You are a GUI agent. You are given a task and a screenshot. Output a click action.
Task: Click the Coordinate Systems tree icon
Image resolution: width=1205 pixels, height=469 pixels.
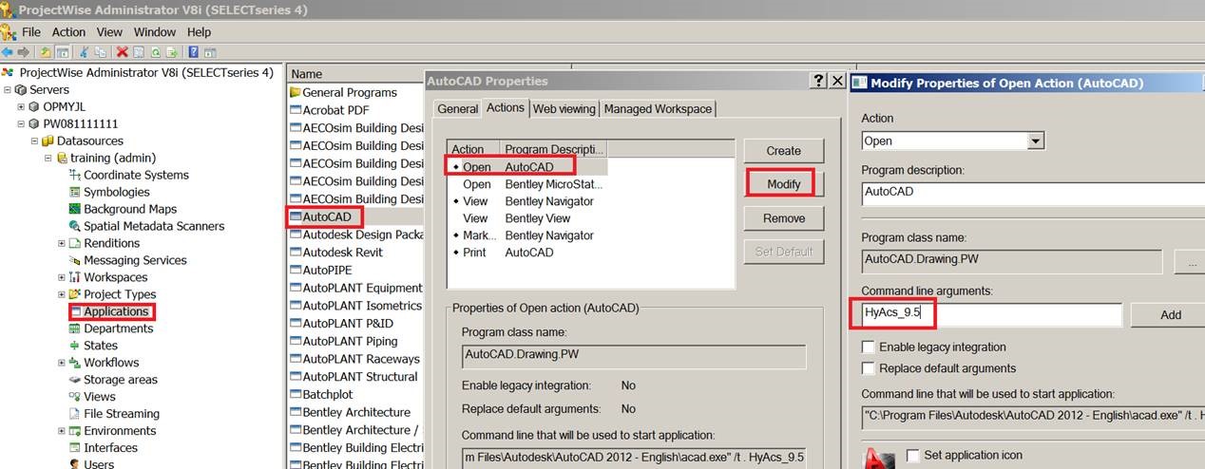[x=75, y=175]
